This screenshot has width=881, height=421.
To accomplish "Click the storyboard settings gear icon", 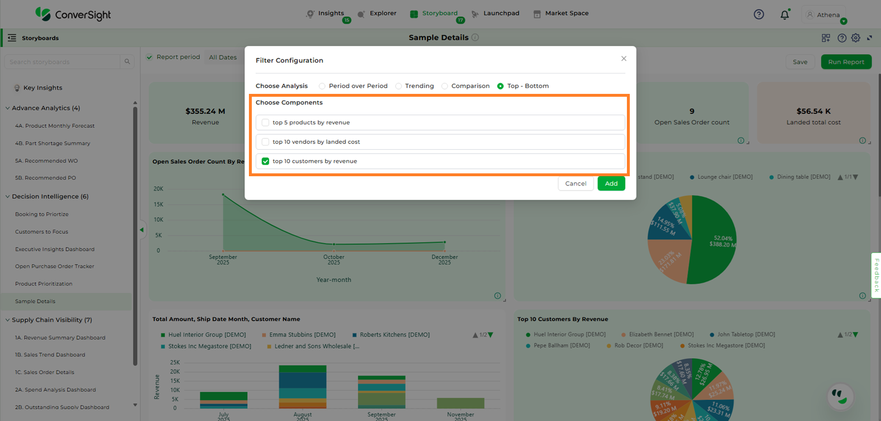I will coord(856,38).
